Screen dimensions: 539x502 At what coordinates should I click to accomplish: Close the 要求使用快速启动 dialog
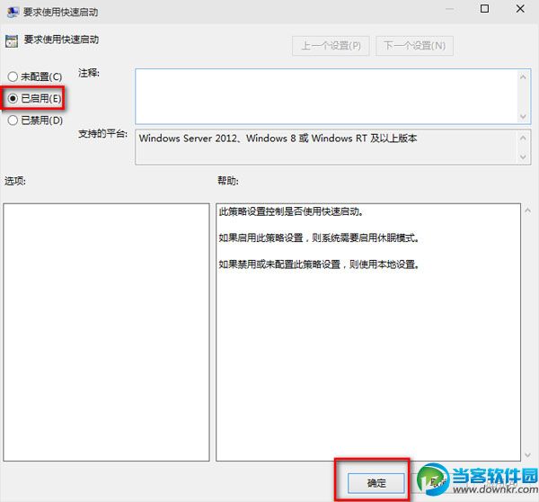coord(520,9)
